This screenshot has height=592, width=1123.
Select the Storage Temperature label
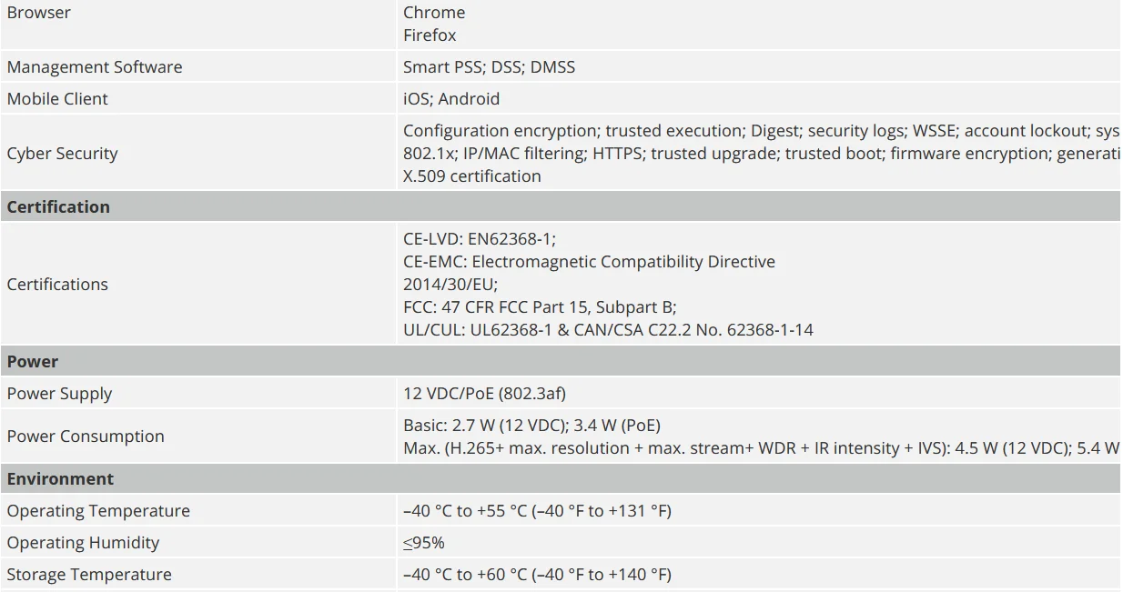pos(89,575)
